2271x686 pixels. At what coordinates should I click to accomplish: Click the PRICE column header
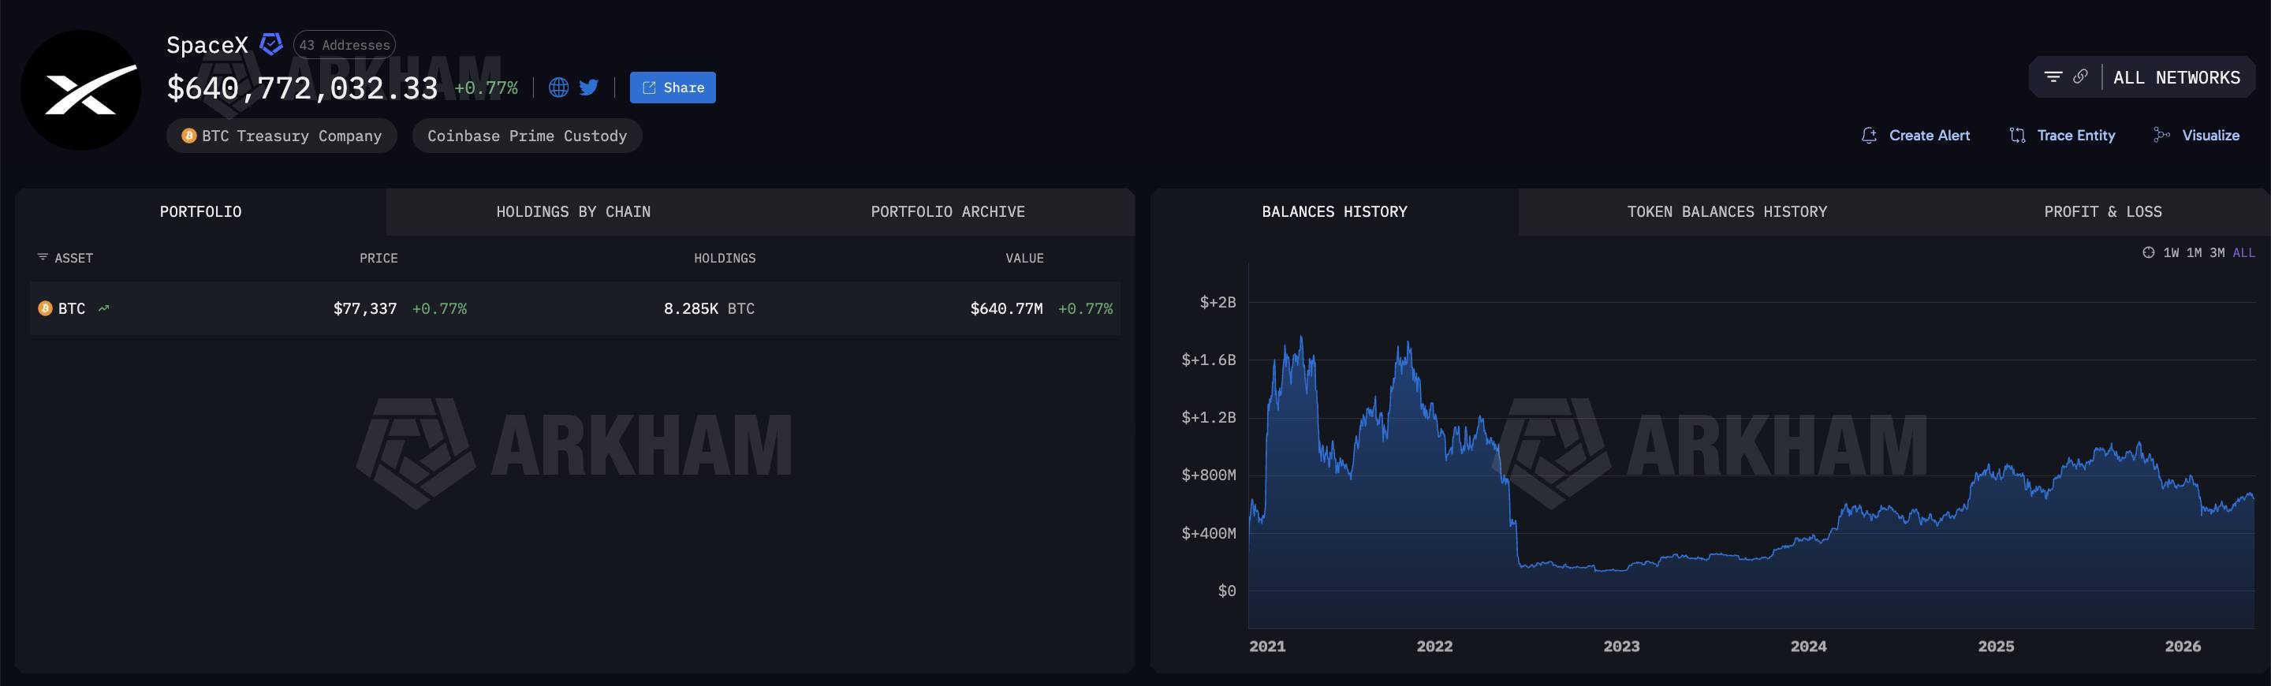pos(378,259)
